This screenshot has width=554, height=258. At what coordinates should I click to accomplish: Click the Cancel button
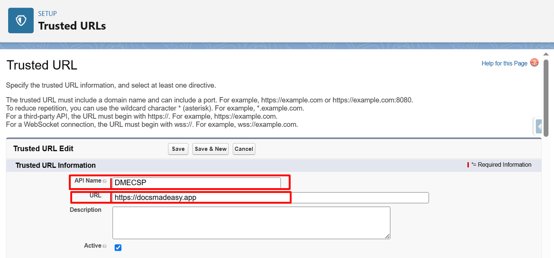tap(244, 149)
